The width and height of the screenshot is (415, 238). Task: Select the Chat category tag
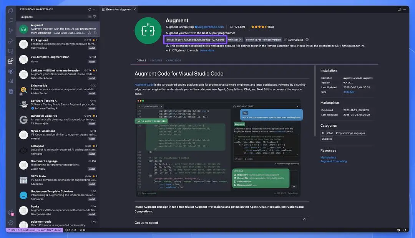[x=330, y=133]
